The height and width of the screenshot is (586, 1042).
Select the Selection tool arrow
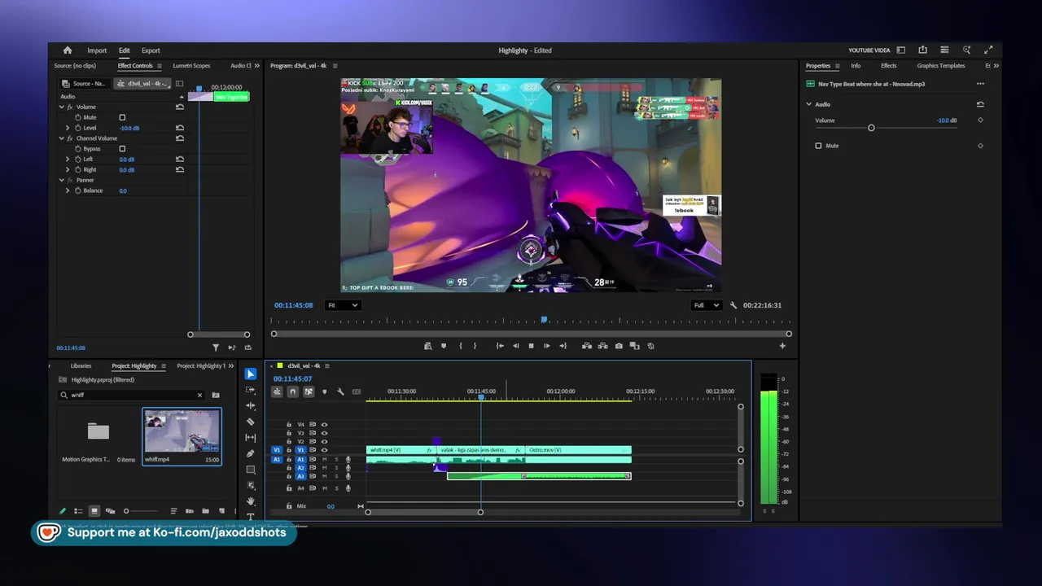[251, 374]
